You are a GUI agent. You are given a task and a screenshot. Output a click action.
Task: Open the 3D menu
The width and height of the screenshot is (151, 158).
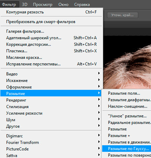pyautogui.click(x=24, y=4)
